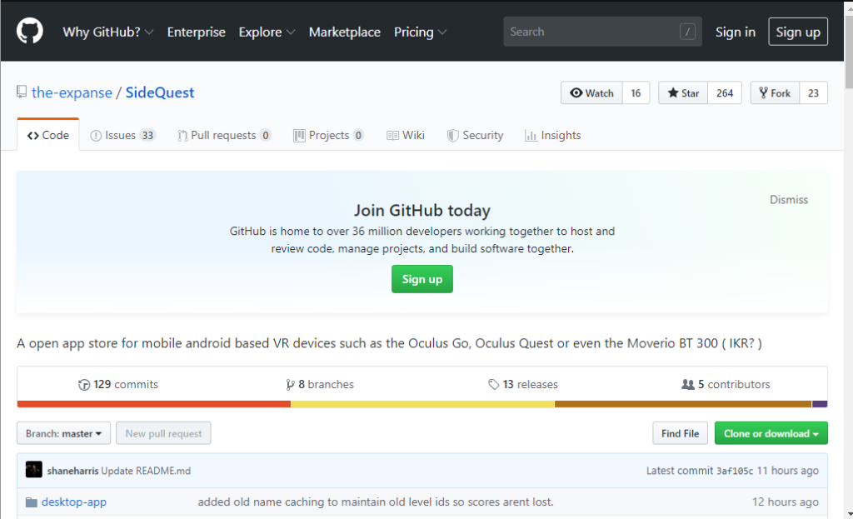Switch to the Code tab
The width and height of the screenshot is (853, 519).
[x=47, y=135]
